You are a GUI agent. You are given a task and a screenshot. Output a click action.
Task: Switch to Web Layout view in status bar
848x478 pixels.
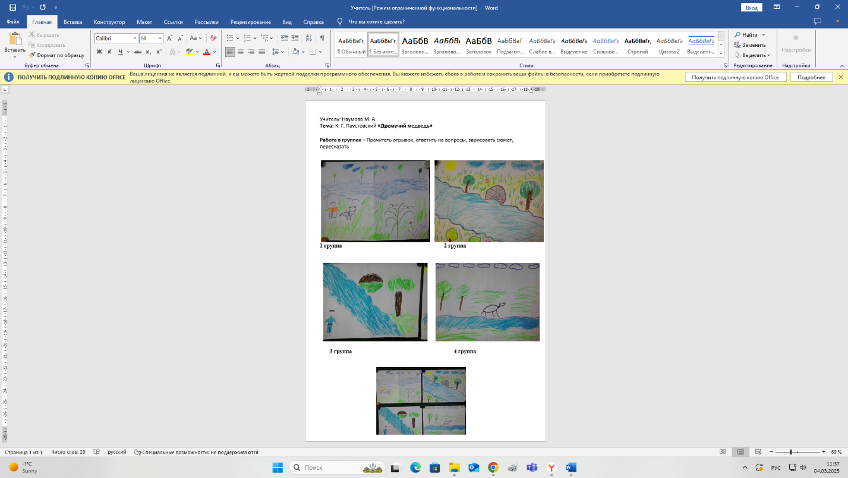758,452
